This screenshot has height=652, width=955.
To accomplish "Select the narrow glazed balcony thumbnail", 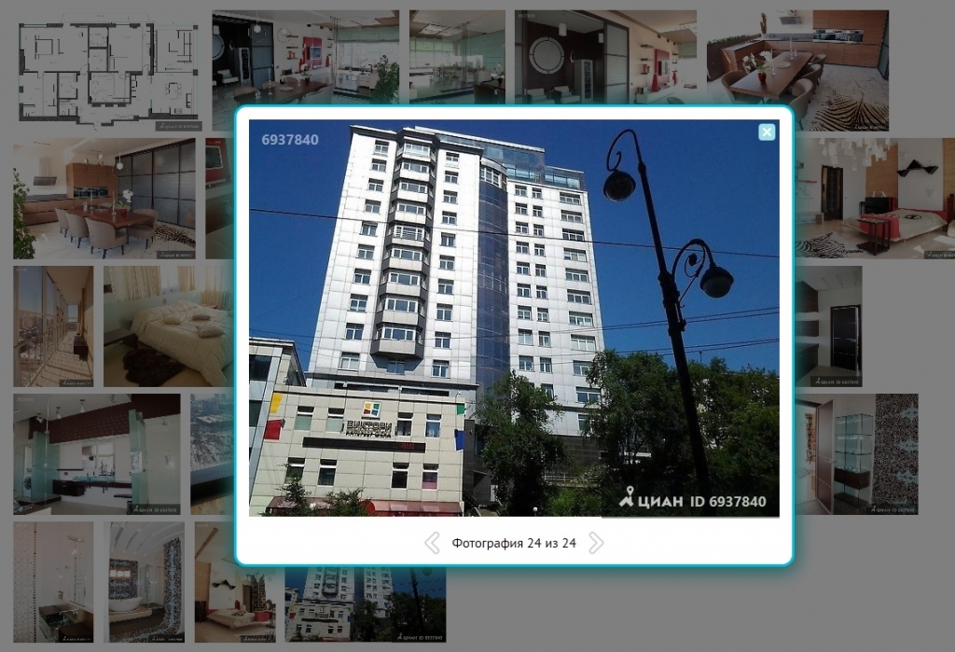I will pos(53,326).
